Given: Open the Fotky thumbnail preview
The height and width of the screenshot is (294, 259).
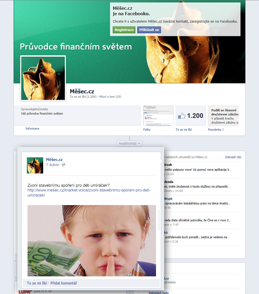Looking at the screenshot, I should click(158, 116).
